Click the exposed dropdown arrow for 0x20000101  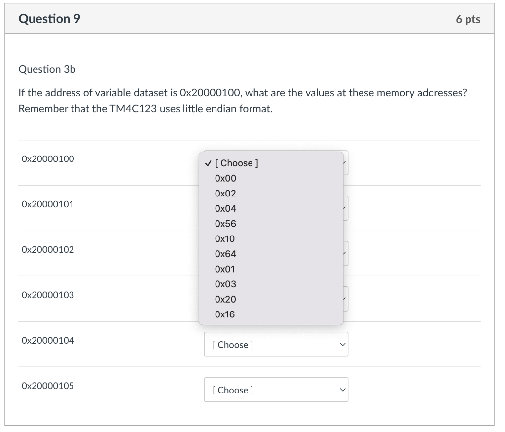346,208
